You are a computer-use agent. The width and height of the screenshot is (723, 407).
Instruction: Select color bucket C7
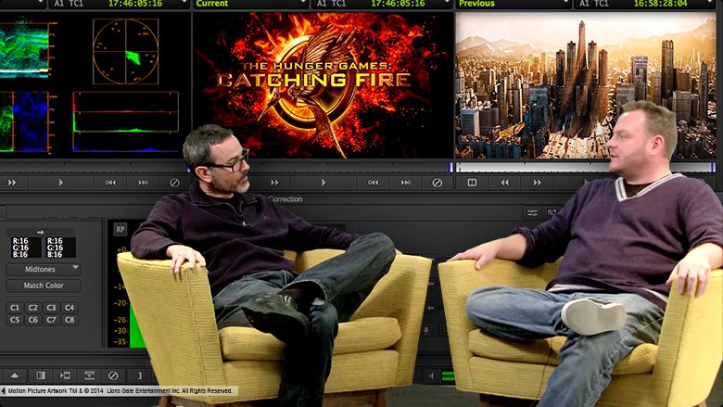(51, 320)
